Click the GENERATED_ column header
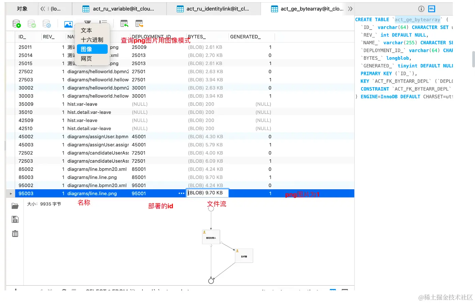This screenshot has width=475, height=303. click(x=251, y=37)
